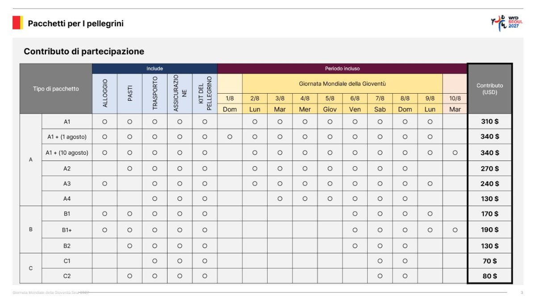Click the Giornata Mondiale della Gioventù header
The width and height of the screenshot is (536, 301).
pos(342,83)
